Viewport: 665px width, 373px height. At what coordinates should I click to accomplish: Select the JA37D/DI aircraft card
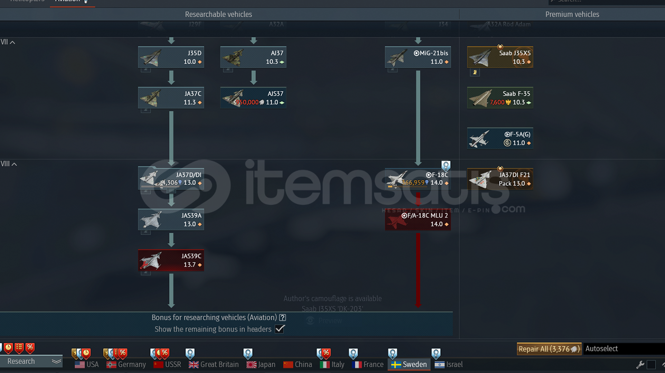[x=171, y=178]
